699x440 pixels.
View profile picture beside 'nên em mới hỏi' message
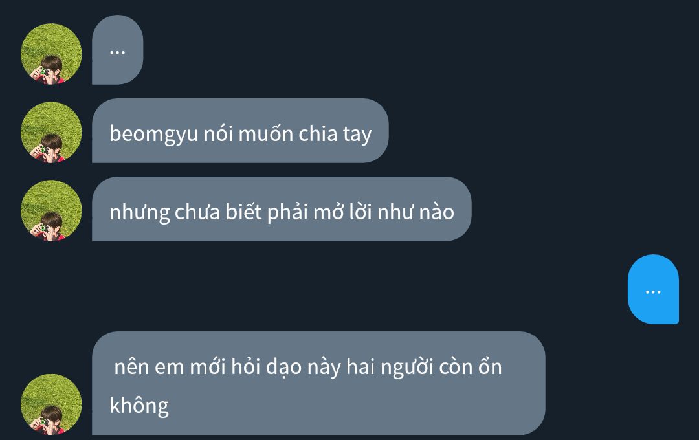(51, 404)
